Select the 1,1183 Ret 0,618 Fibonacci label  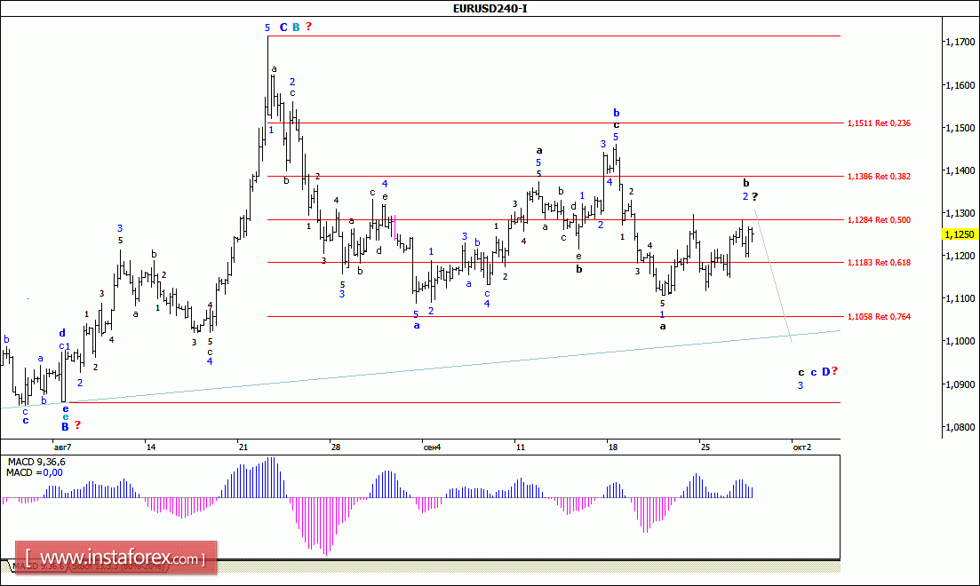(x=878, y=262)
